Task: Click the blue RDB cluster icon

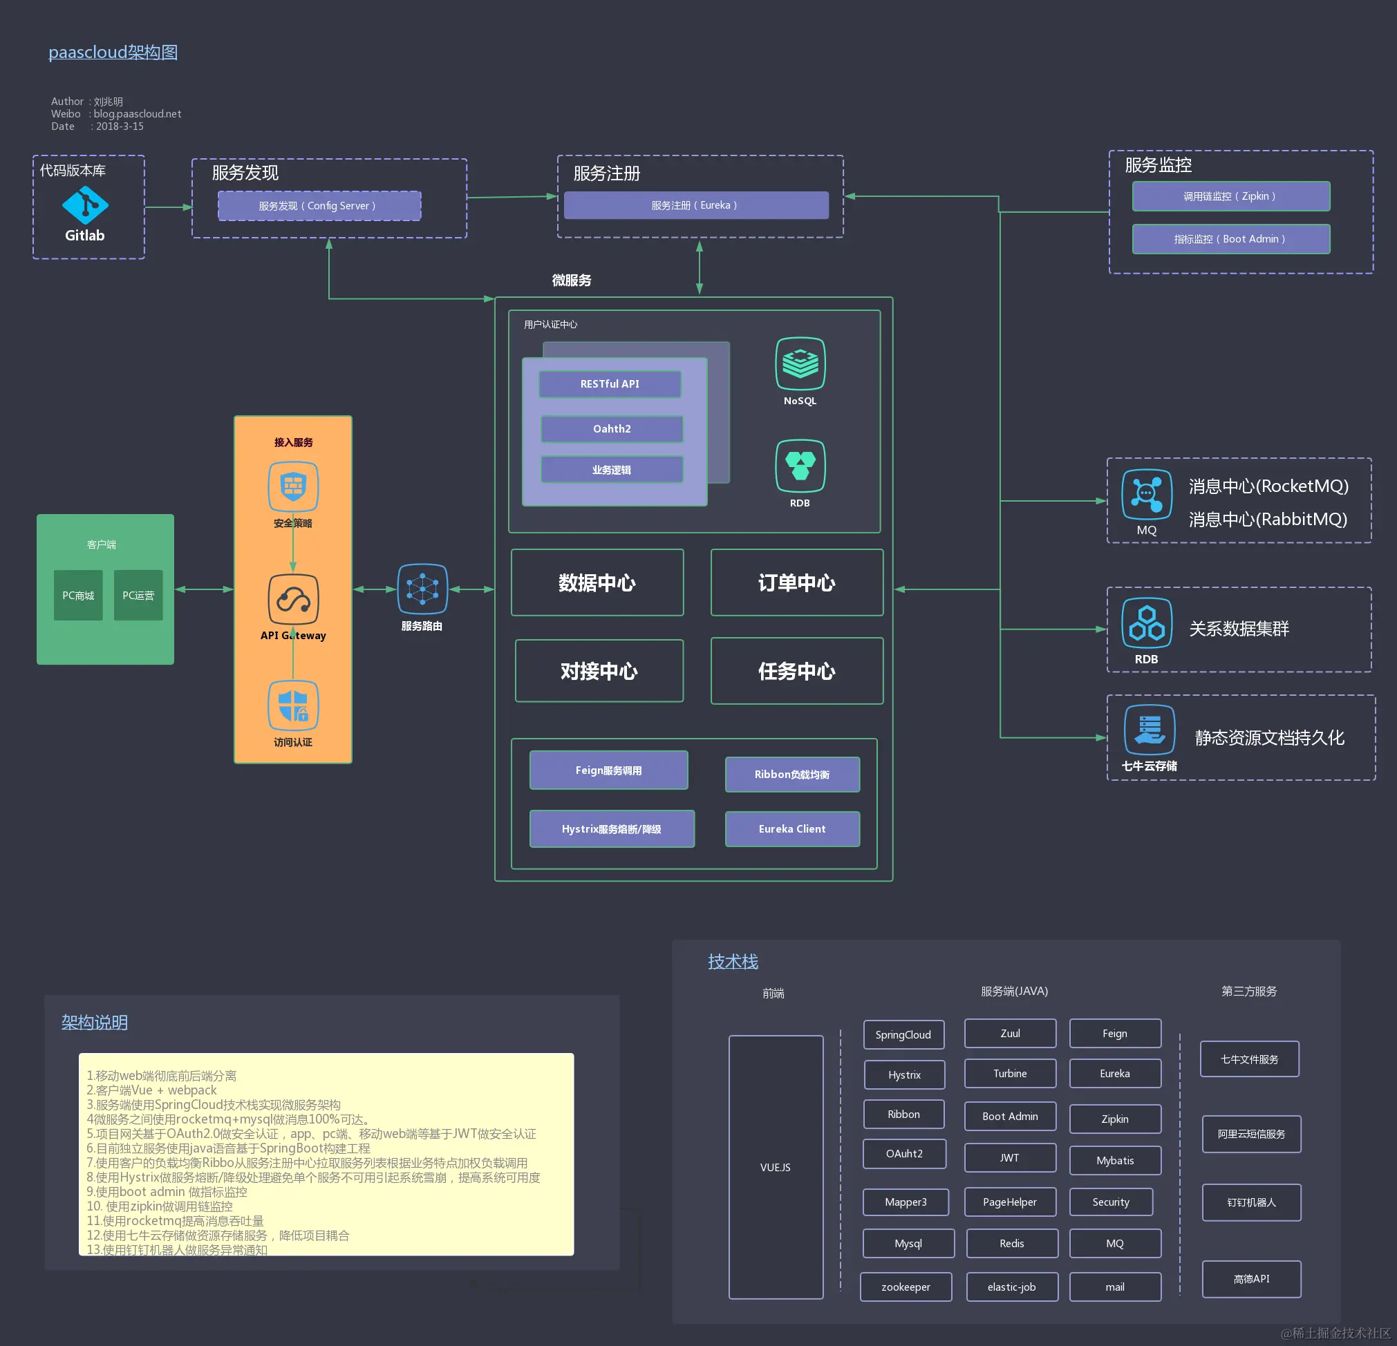Action: click(1146, 623)
